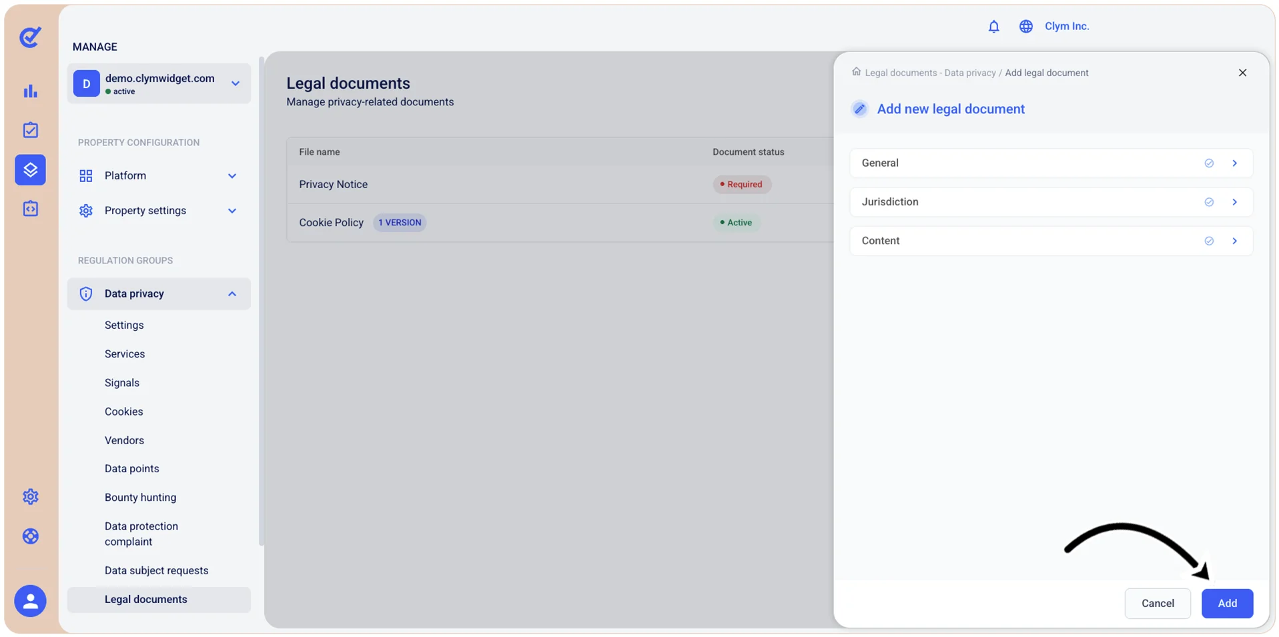
Task: Open the Vendors menu item
Action: coord(124,440)
